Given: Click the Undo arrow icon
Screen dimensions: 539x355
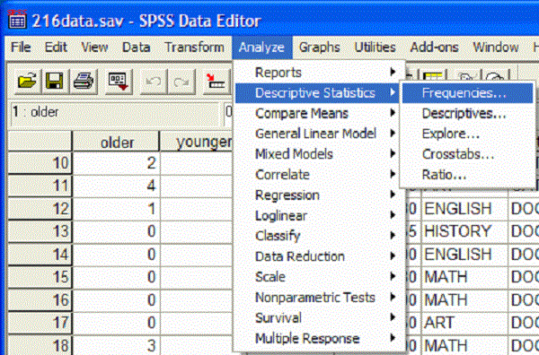Looking at the screenshot, I should tap(154, 82).
